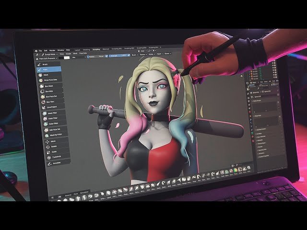This screenshot has height=230, width=307.
Task: Show All brushes in the asset shelf
Action: (59, 196)
